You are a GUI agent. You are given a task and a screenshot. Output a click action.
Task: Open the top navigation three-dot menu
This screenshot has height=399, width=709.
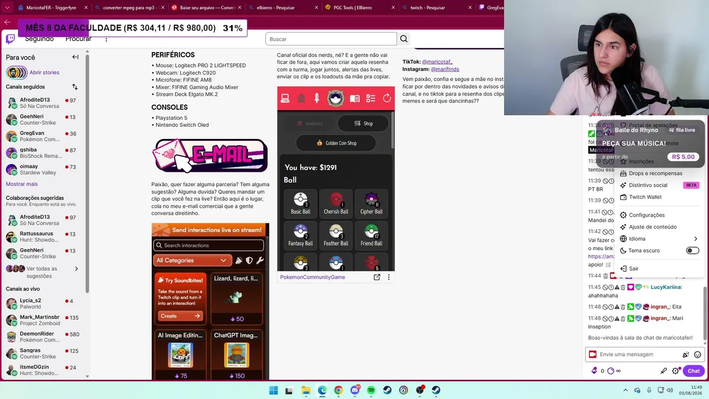point(106,39)
